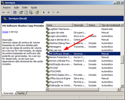Image resolution: width=125 pixels, height=100 pixels.
Task: Click the vertical scrollbar down arrow
Action: point(122,86)
